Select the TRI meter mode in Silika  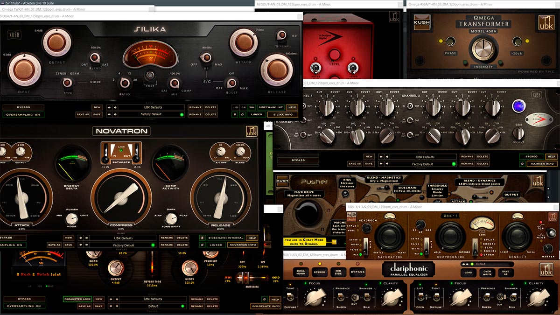[x=251, y=107]
